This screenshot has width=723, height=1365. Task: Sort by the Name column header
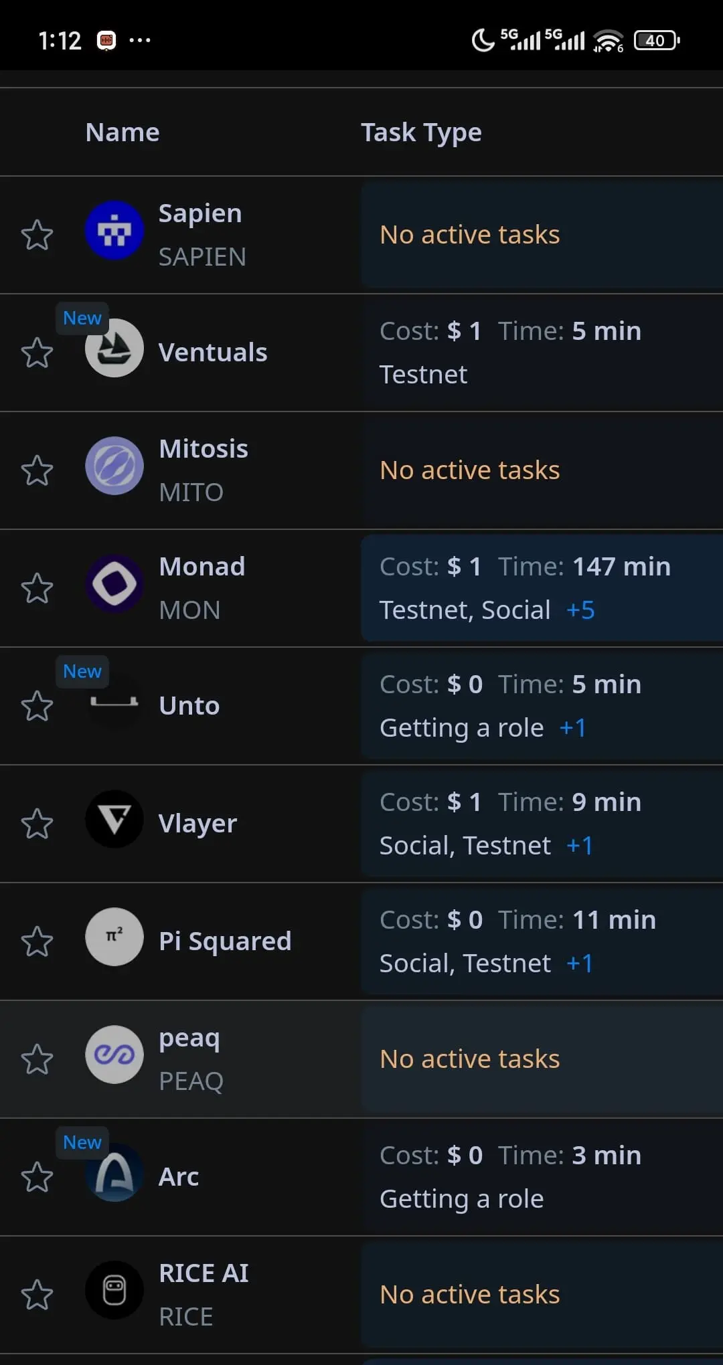[x=123, y=132]
